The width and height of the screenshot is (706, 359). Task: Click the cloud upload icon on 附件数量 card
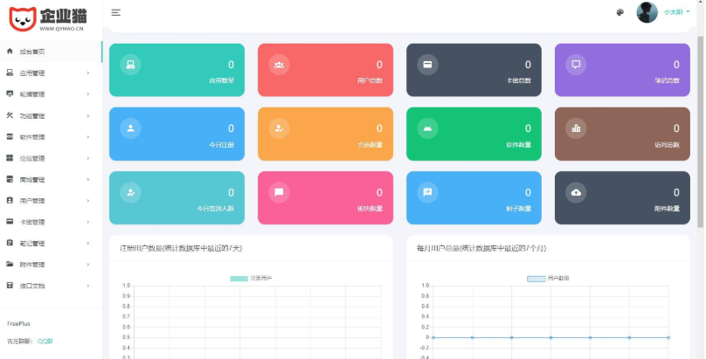tap(576, 192)
